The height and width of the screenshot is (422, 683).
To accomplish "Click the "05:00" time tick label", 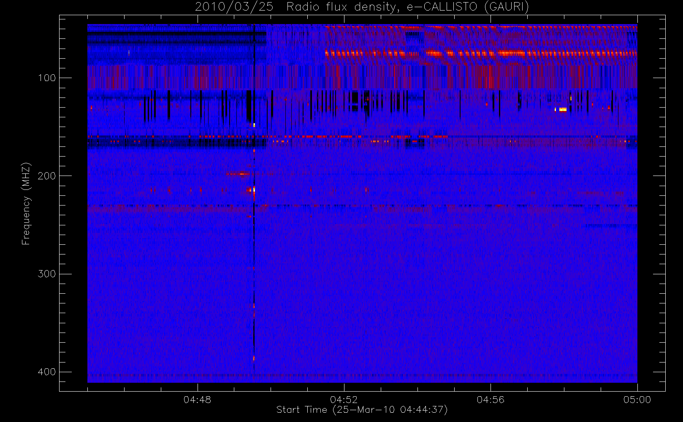I will pos(637,400).
